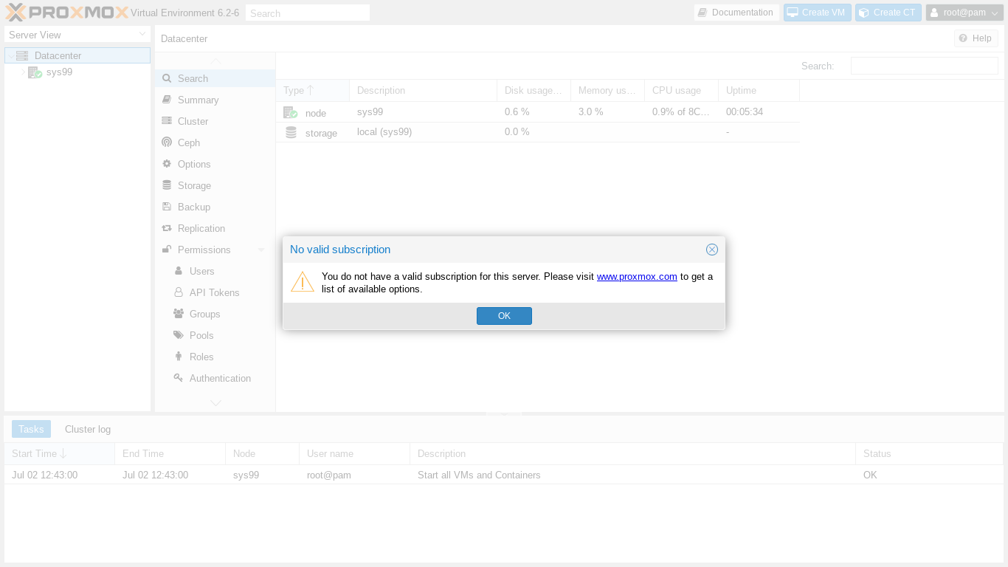This screenshot has height=567, width=1008.
Task: Select the sys99 node in tree
Action: 59,72
